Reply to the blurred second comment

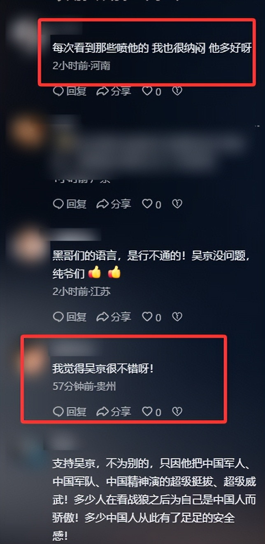(x=70, y=204)
